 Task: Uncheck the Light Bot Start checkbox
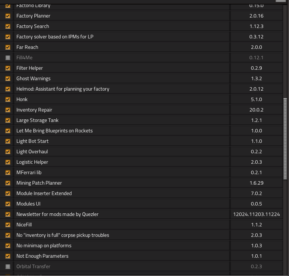point(8,141)
